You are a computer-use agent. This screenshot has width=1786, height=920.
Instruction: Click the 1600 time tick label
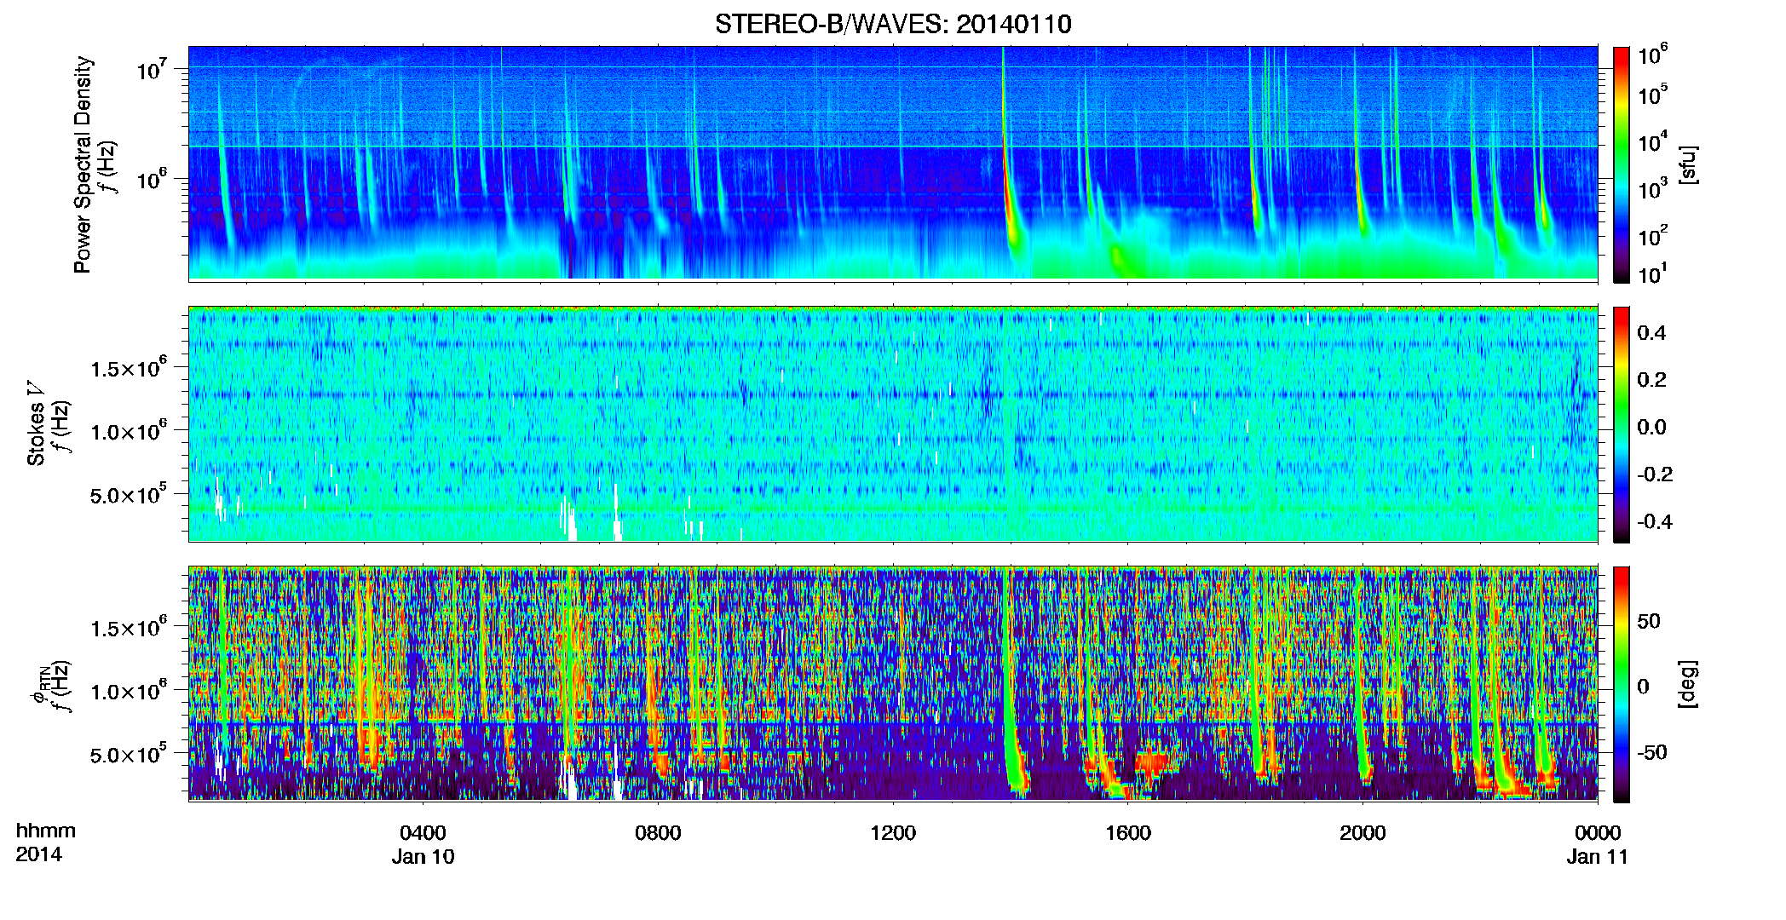(1128, 833)
